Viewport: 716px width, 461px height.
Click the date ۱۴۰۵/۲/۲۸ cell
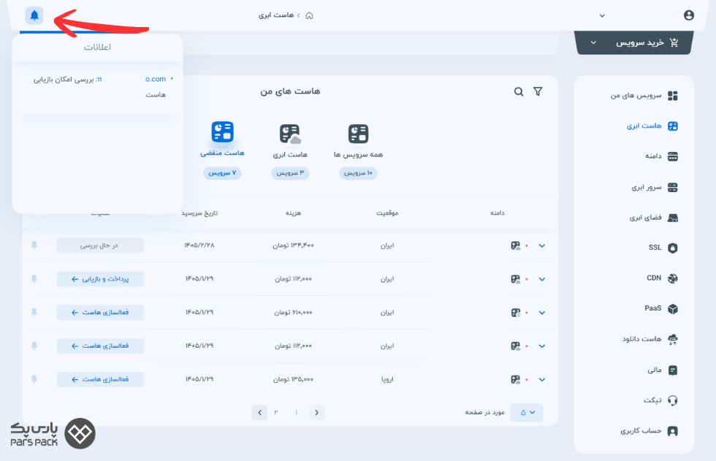coord(199,245)
